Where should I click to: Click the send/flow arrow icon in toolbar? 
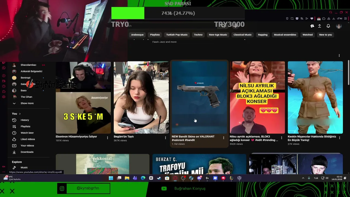[307, 19]
